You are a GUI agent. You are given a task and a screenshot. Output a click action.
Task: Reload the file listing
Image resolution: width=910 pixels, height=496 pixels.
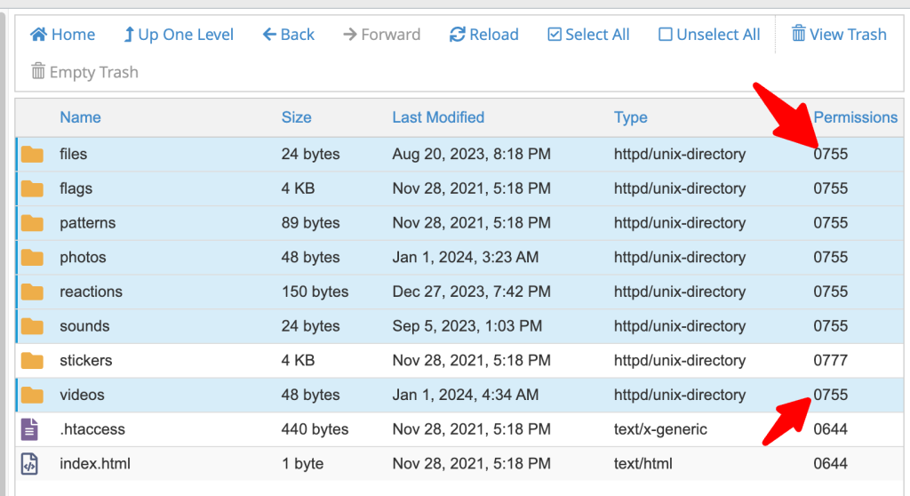[x=484, y=35]
